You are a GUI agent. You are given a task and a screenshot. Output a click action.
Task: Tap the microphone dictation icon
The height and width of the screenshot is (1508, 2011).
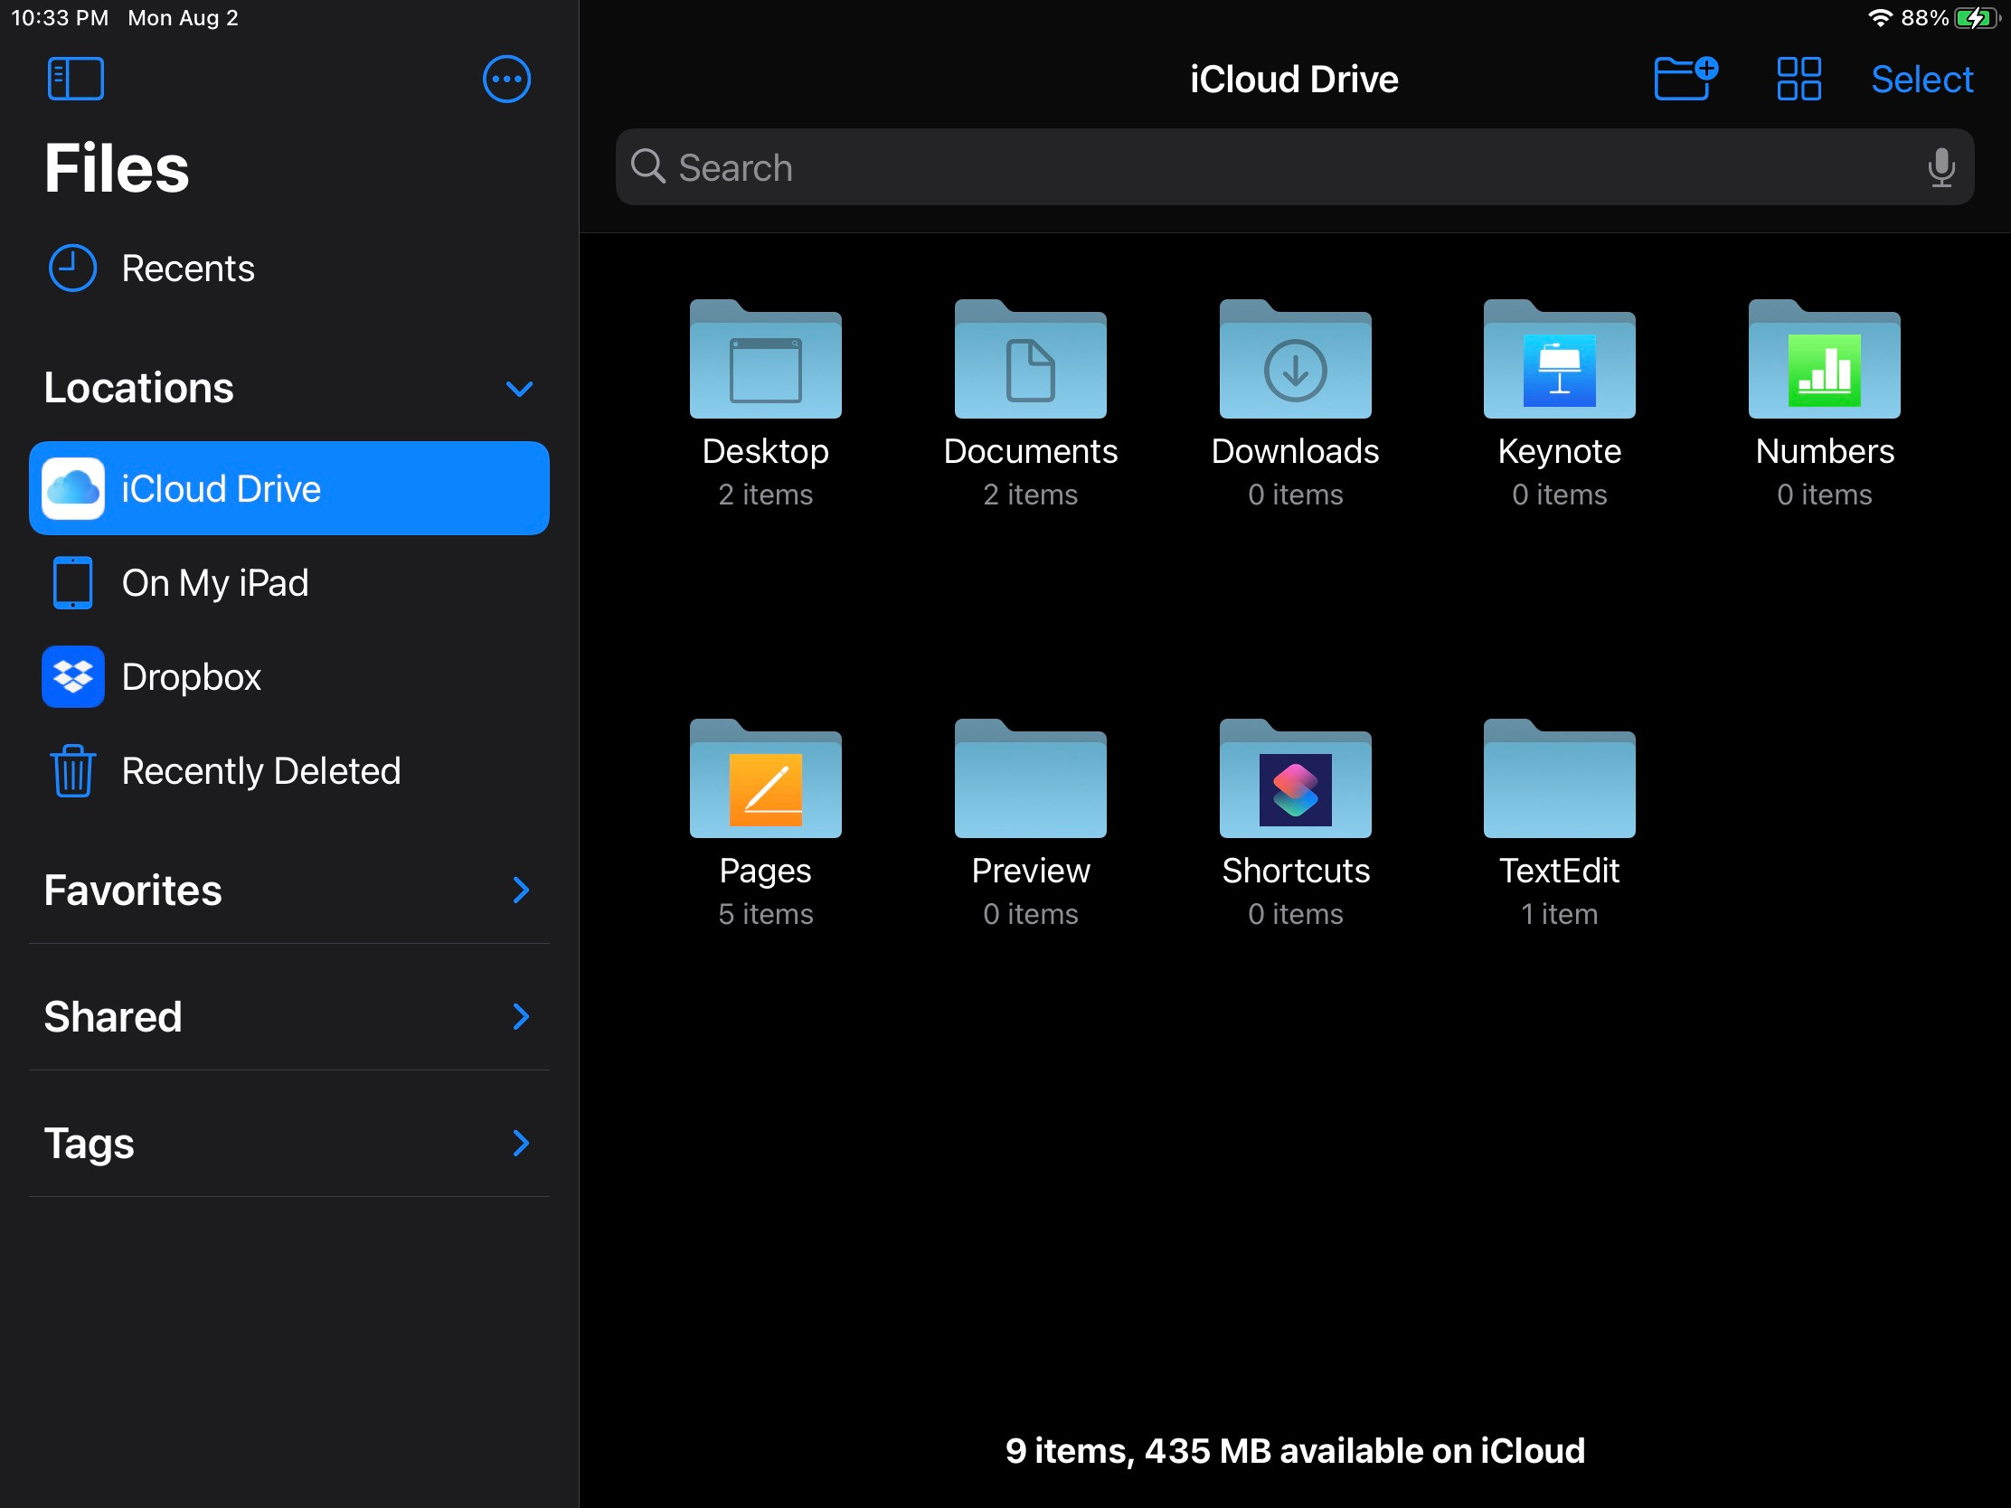click(x=1940, y=167)
